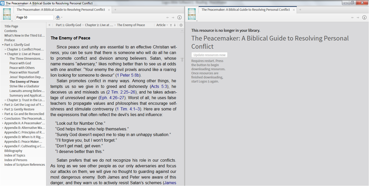Go to Peace within Yourself section
This screenshot has height=186, width=369.
click(24, 73)
